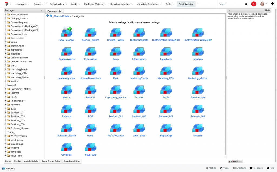The image size is (277, 172).
Task: Open the wDocs footer link
Action: pos(225,168)
